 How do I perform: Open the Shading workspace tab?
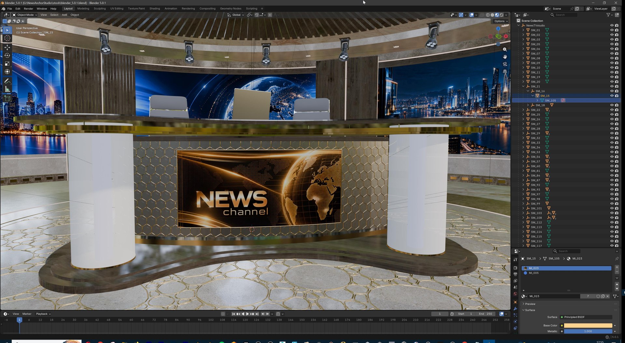point(155,8)
